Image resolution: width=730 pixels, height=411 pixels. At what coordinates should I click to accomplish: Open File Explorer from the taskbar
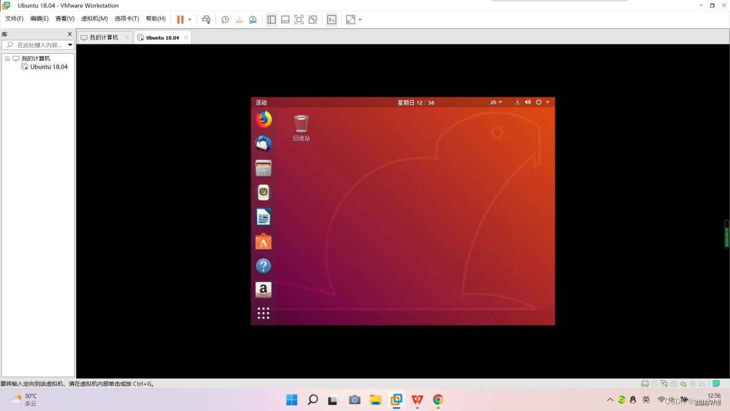tap(376, 400)
